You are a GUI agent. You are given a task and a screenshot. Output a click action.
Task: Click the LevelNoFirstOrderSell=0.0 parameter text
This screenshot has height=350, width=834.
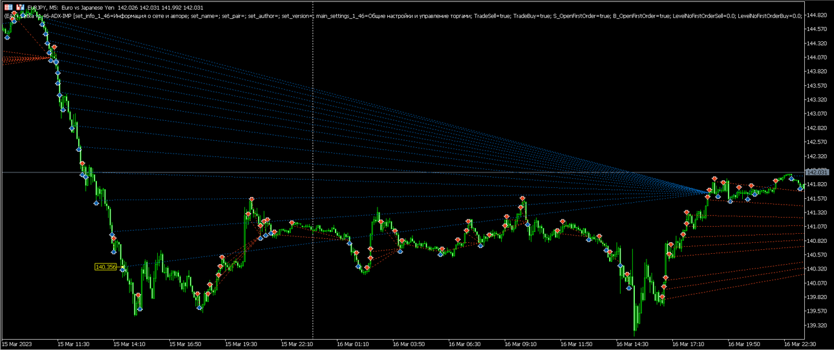click(703, 15)
